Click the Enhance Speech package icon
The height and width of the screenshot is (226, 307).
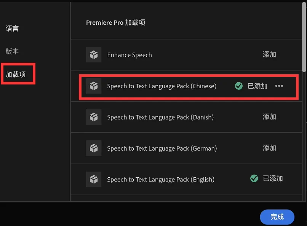tap(94, 55)
